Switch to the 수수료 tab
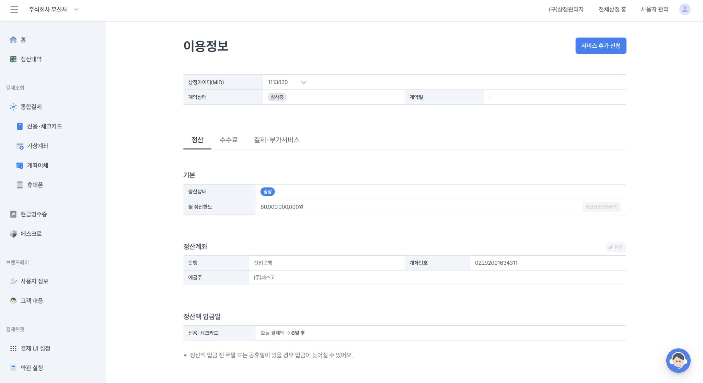Image resolution: width=703 pixels, height=383 pixels. click(x=229, y=140)
